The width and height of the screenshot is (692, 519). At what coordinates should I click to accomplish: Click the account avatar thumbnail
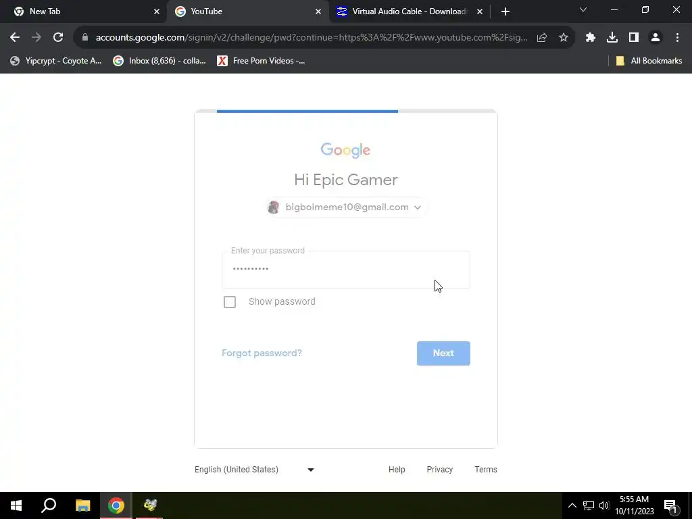(274, 207)
